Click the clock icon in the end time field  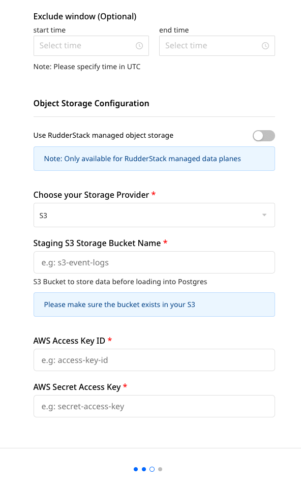pos(265,45)
